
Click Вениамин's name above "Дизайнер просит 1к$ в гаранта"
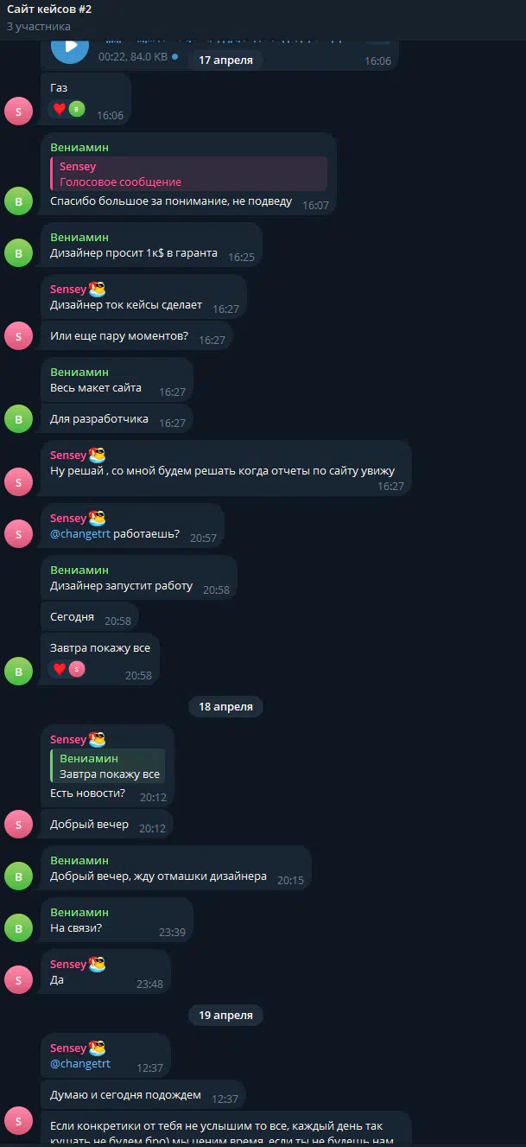click(79, 237)
